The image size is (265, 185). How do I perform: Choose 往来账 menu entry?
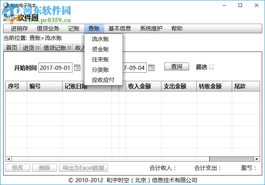104,59
